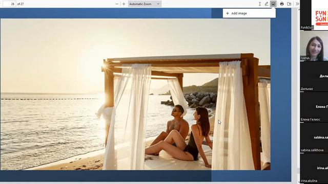Select the sabina.salikhova participant tile
This screenshot has width=328, height=184.
[314, 137]
